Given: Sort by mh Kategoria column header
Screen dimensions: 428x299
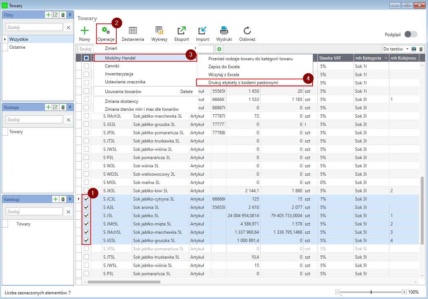Looking at the screenshot, I should [x=368, y=58].
